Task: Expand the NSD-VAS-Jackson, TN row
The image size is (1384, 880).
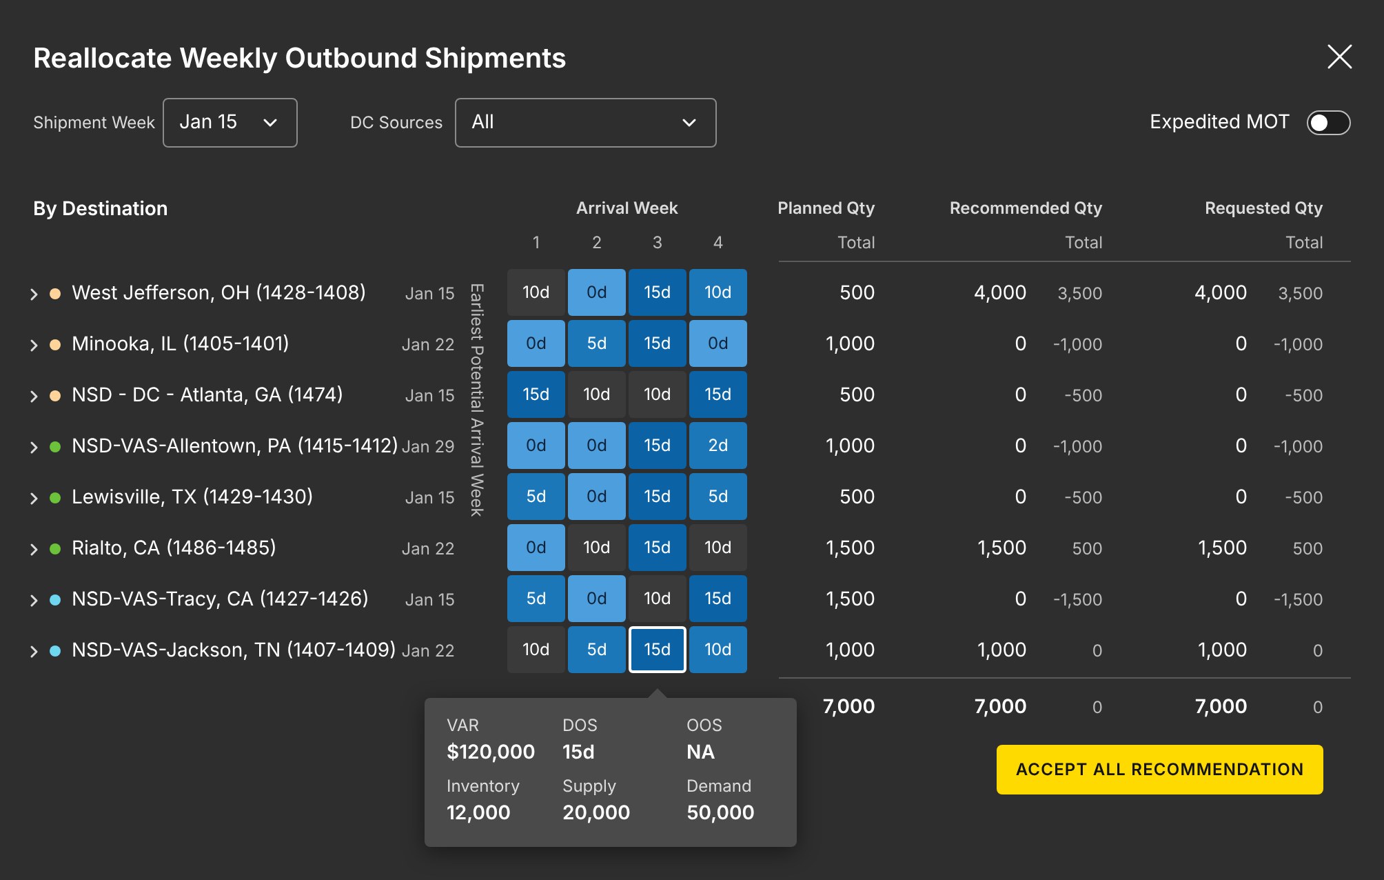Action: [34, 652]
